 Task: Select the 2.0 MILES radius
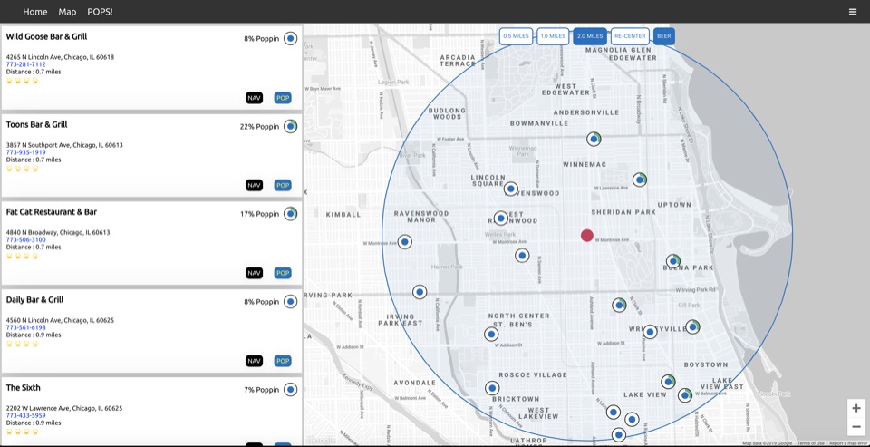coord(590,36)
